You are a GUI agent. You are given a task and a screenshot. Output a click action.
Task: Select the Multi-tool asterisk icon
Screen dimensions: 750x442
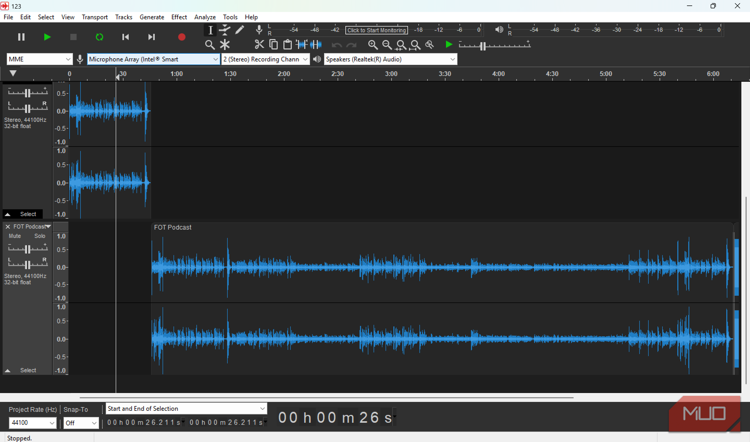[225, 45]
